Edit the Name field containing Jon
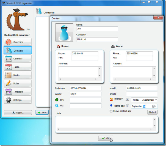 (97, 29)
